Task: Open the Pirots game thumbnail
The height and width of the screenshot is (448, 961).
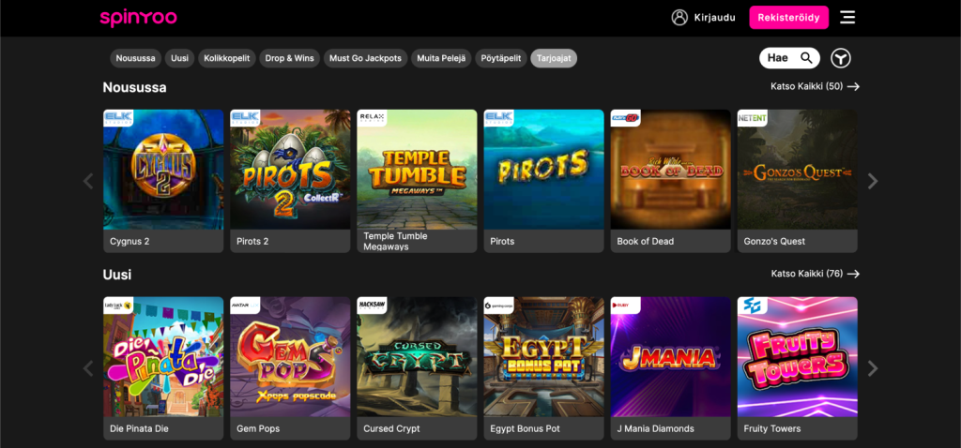Action: pyautogui.click(x=544, y=170)
